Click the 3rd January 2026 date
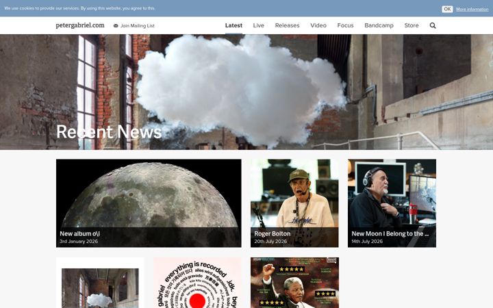The width and height of the screenshot is (493, 308). (x=79, y=242)
